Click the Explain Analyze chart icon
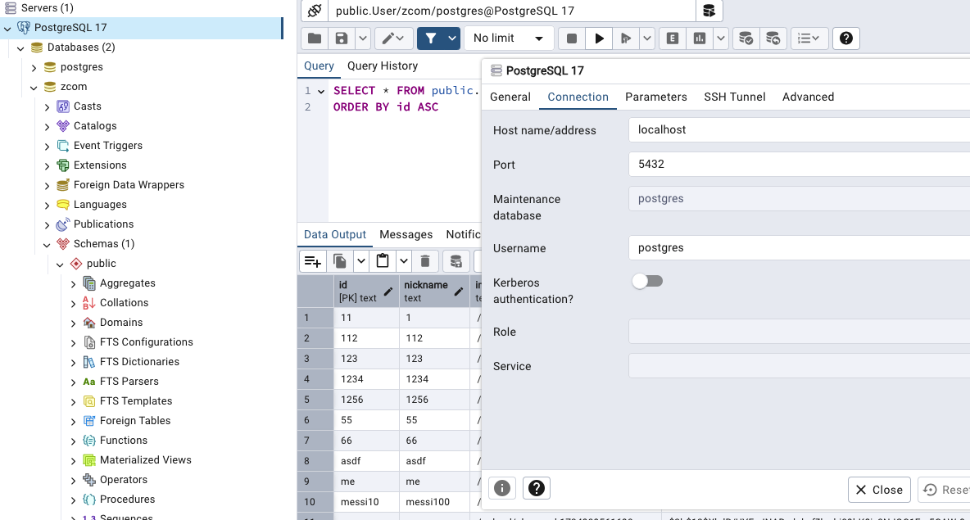The image size is (970, 520). point(700,38)
